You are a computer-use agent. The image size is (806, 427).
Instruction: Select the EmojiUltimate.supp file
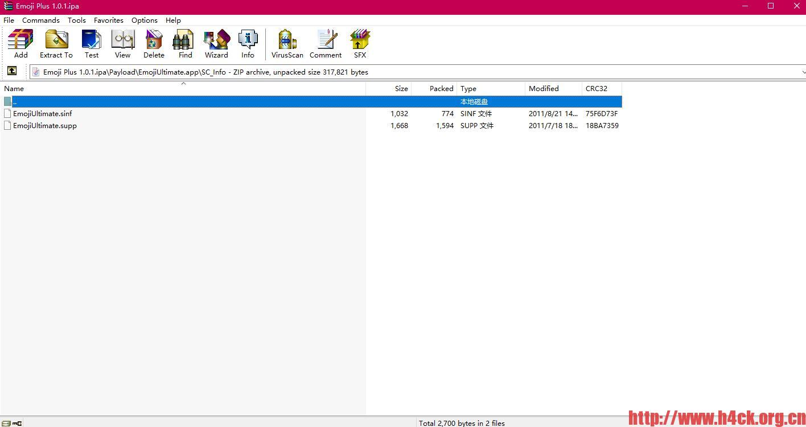coord(45,126)
